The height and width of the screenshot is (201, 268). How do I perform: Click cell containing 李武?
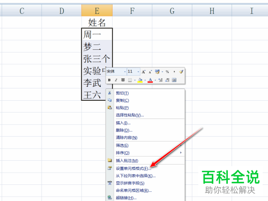point(94,83)
